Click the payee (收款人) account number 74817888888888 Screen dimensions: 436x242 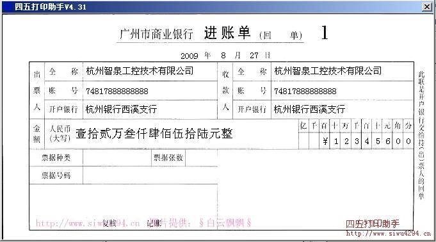click(x=305, y=92)
